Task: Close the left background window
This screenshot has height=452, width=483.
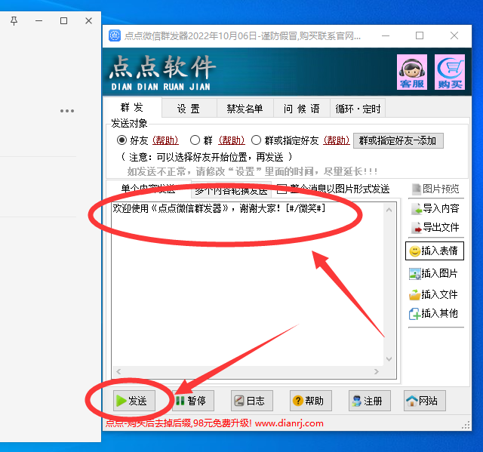Action: pos(89,21)
